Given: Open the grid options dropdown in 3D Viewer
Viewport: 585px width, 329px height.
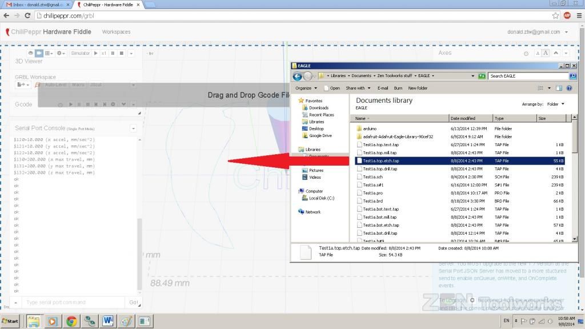Looking at the screenshot, I should click(49, 53).
